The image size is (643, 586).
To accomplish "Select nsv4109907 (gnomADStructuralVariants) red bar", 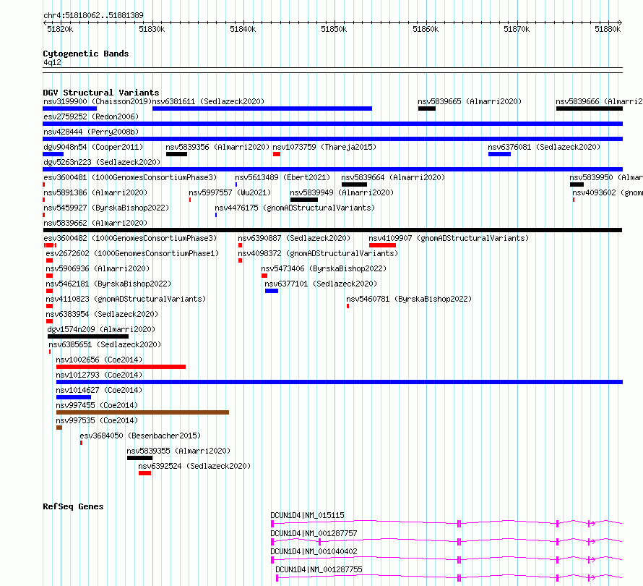I will [x=382, y=245].
